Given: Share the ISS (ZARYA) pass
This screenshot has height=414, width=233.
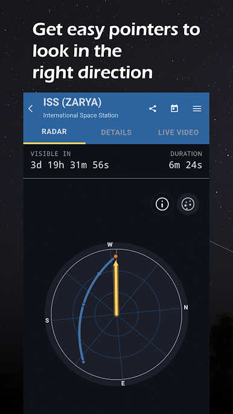Looking at the screenshot, I should [x=153, y=109].
